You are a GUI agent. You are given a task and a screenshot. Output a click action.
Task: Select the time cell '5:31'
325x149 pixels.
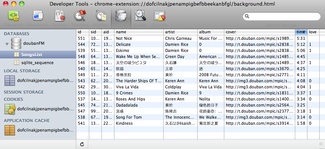click(301, 38)
